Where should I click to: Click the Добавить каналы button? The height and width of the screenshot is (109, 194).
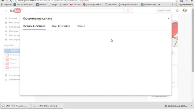[x=160, y=96]
